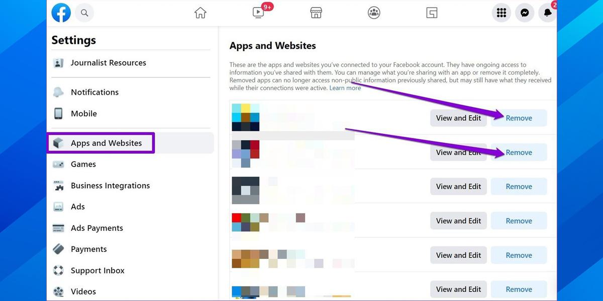Open the Messenger icon

tap(525, 13)
